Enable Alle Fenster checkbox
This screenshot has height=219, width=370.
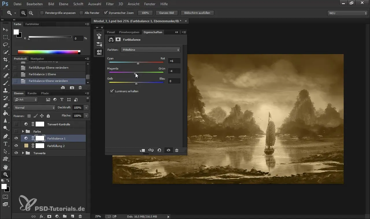click(x=81, y=13)
